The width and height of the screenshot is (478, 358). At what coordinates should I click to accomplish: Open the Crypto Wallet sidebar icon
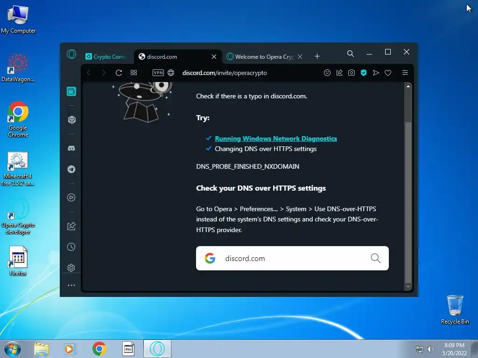point(71,91)
